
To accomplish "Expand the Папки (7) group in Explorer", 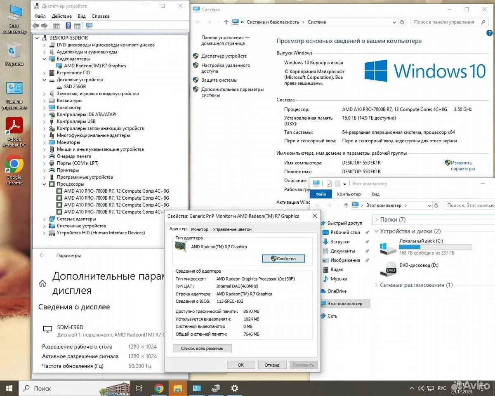I will coord(376,219).
